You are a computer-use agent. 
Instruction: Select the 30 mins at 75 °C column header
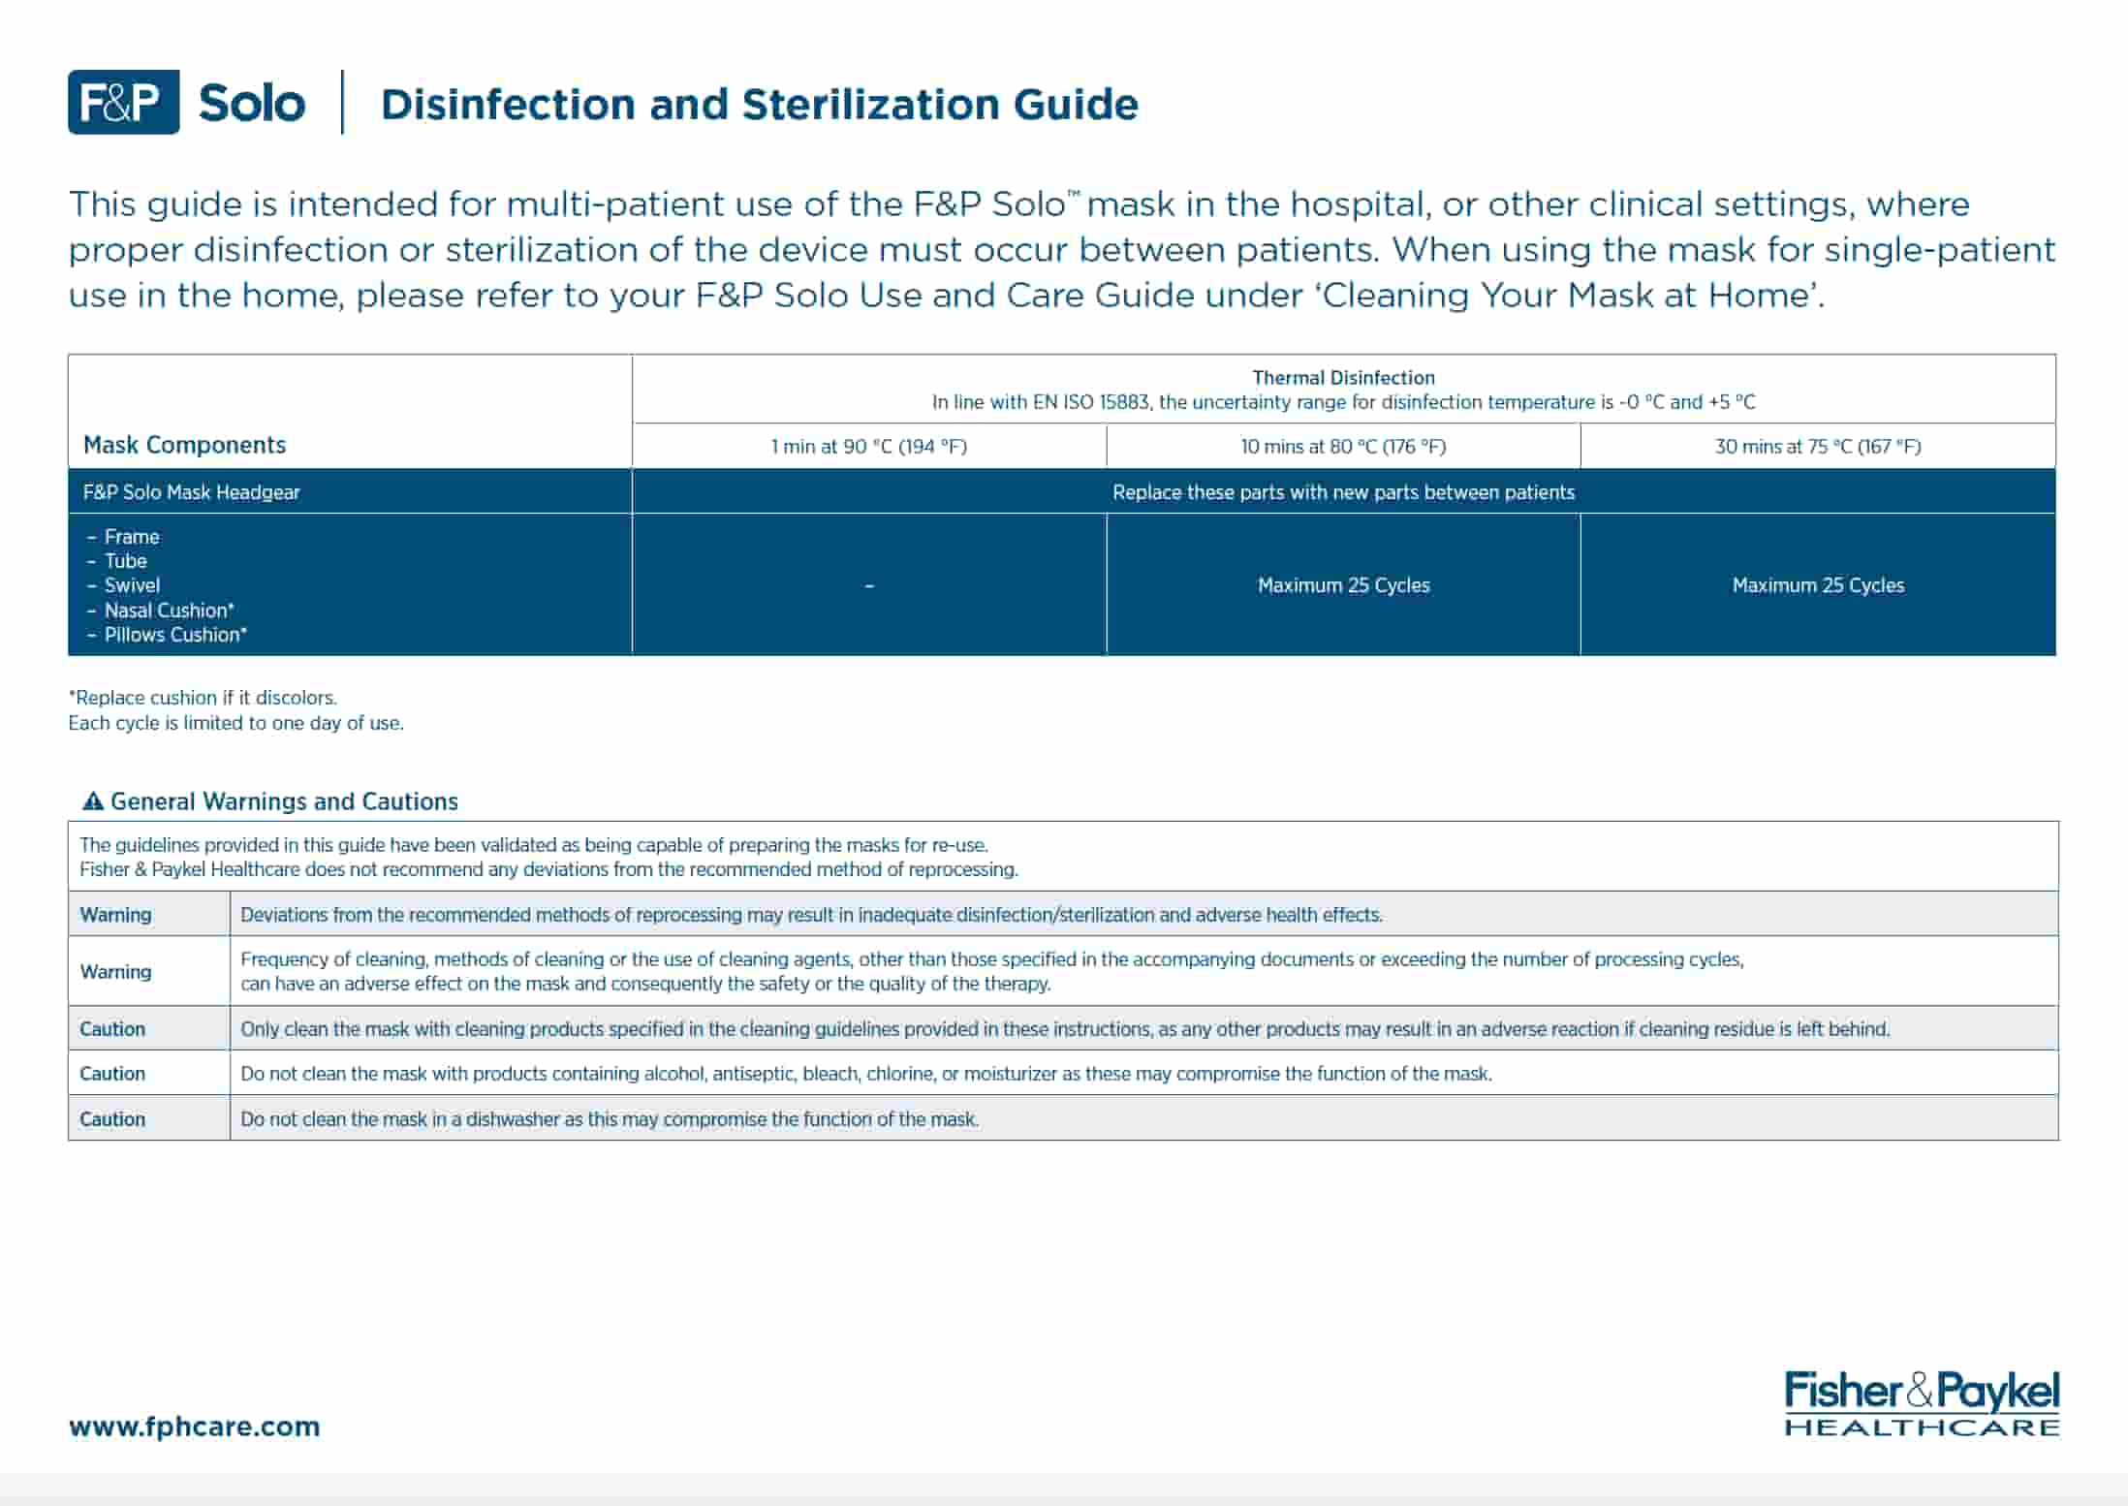[x=1818, y=446]
